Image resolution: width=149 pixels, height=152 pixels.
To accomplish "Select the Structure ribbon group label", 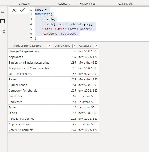I will (x=24, y=3).
